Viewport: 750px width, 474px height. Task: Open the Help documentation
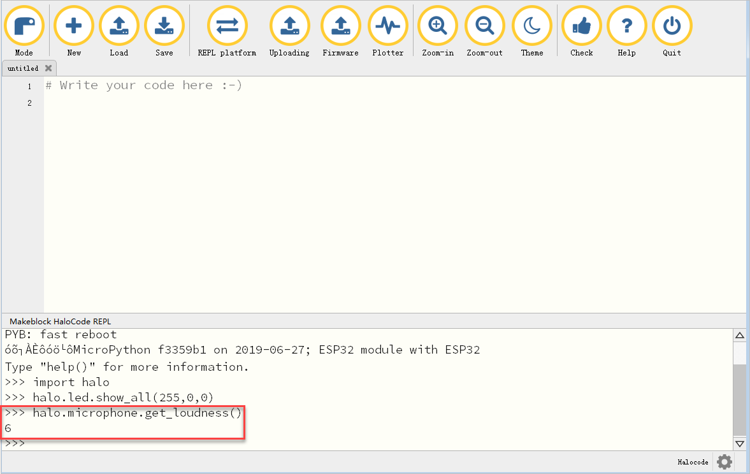click(x=626, y=26)
